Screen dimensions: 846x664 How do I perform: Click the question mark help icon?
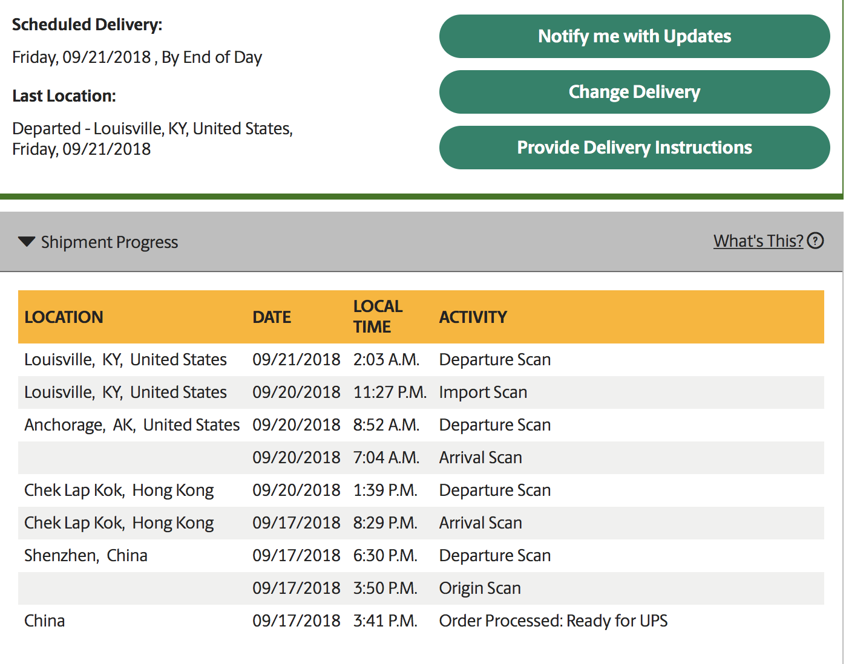(816, 241)
